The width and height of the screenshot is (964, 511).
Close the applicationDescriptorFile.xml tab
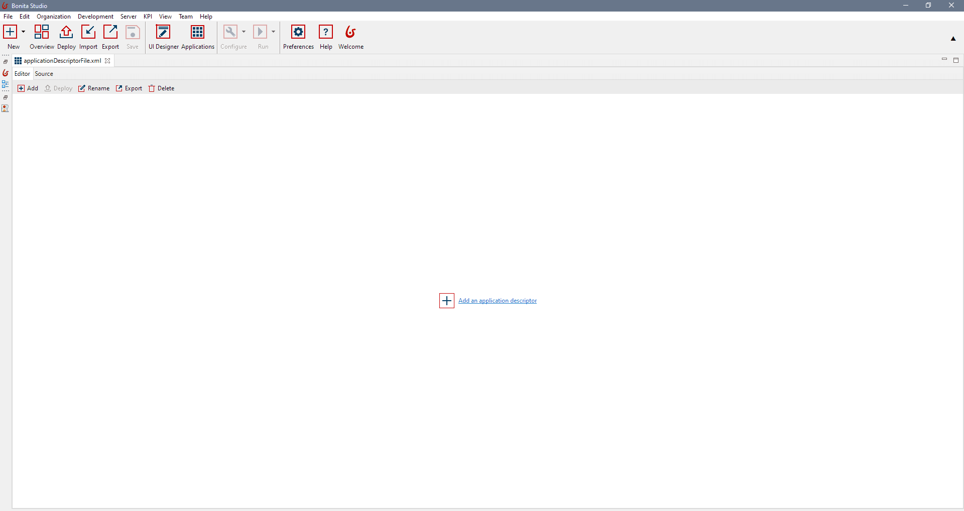[x=107, y=61]
